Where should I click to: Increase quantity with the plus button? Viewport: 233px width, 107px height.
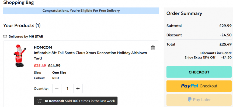point(78,88)
